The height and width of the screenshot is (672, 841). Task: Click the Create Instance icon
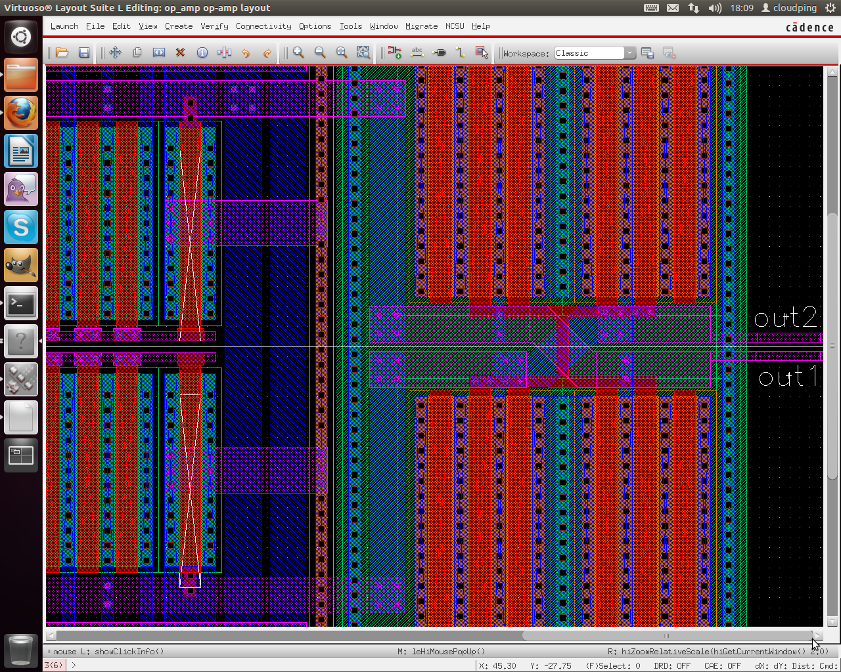click(395, 52)
